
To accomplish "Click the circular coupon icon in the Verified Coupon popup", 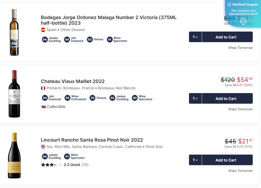I will [243, 21].
